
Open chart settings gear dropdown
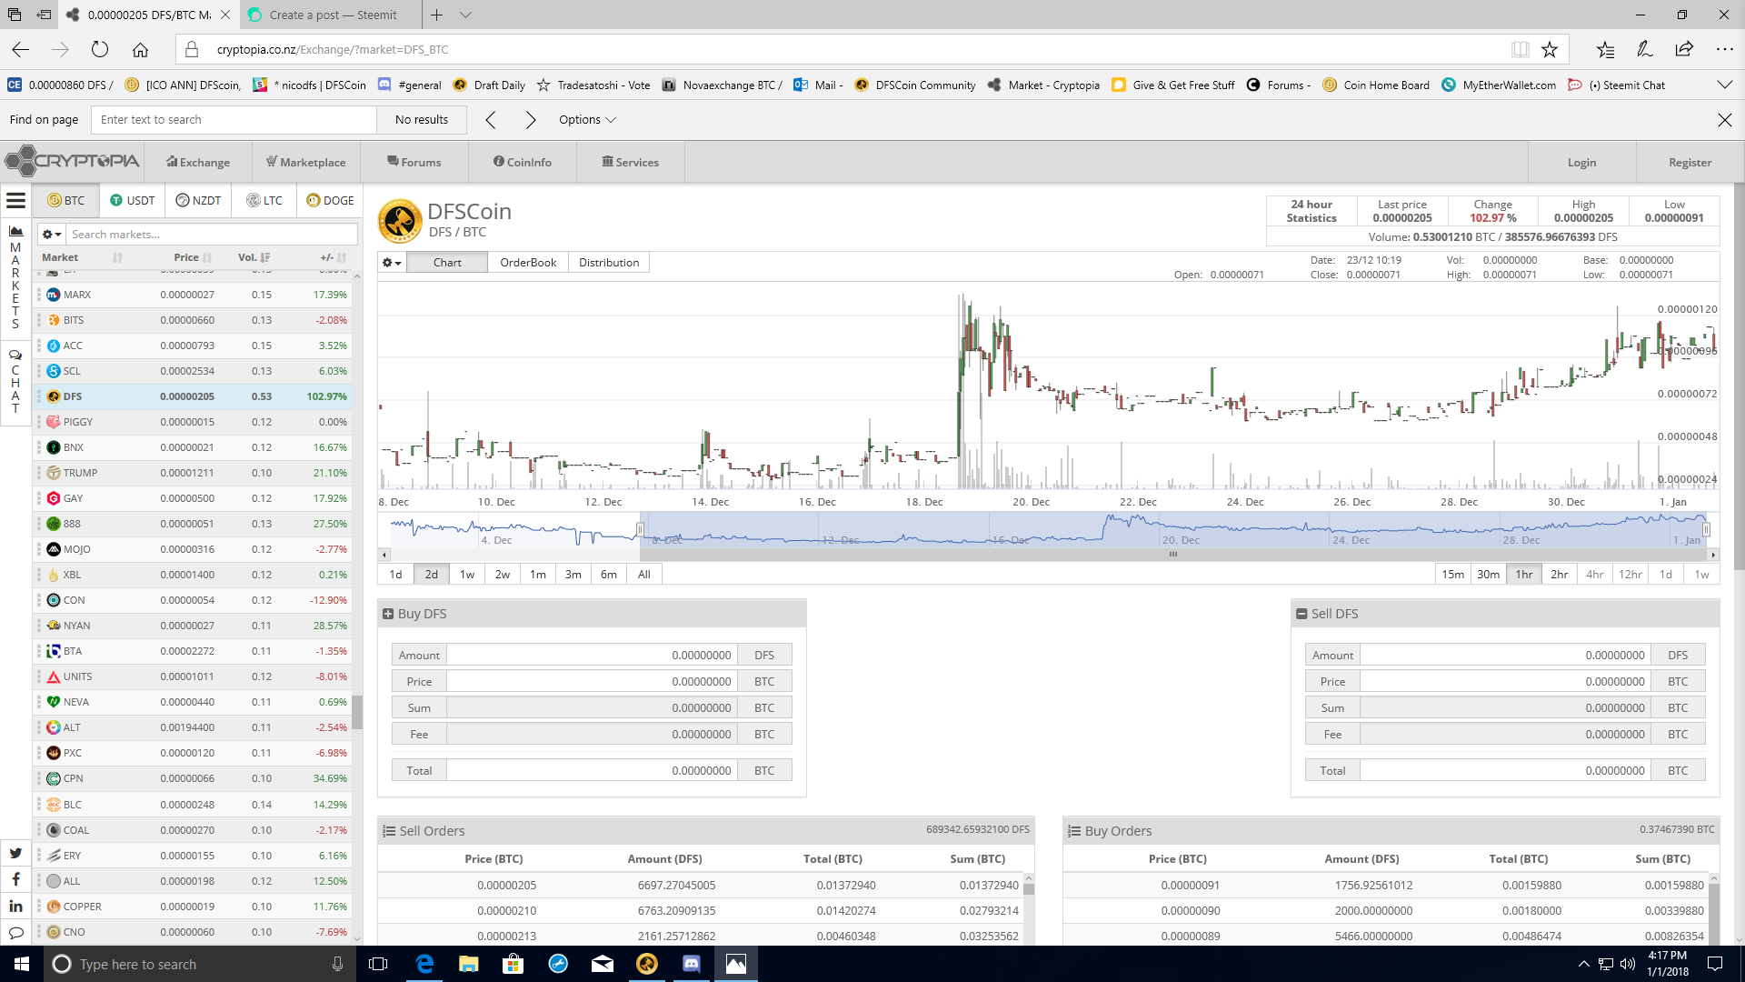[392, 263]
